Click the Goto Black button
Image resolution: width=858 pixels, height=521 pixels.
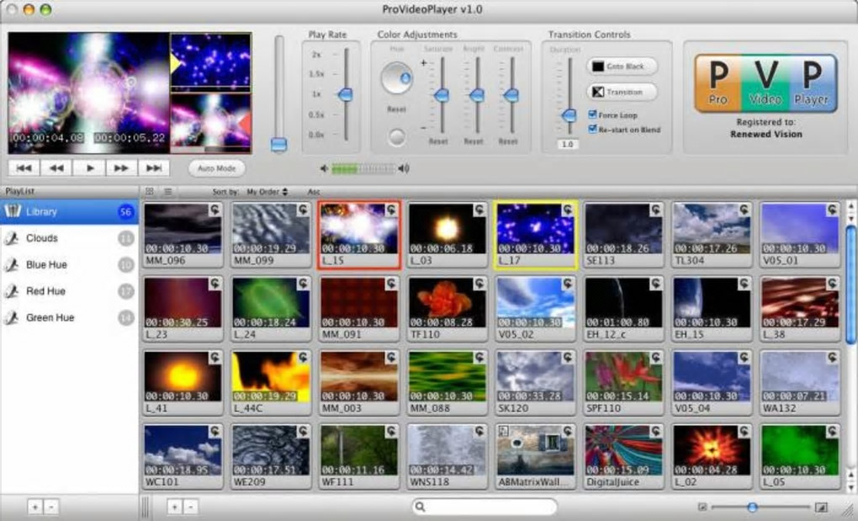coord(622,66)
